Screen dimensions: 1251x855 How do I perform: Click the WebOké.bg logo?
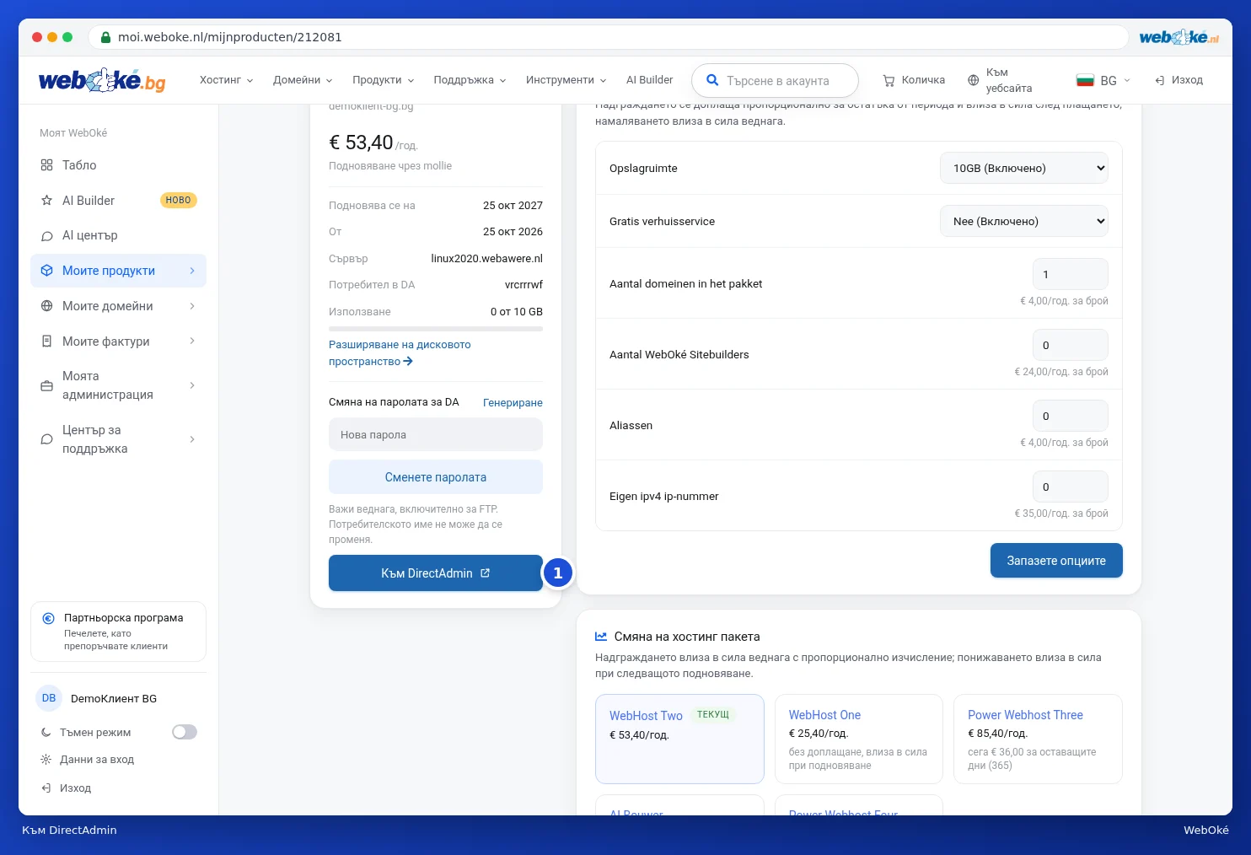(102, 80)
